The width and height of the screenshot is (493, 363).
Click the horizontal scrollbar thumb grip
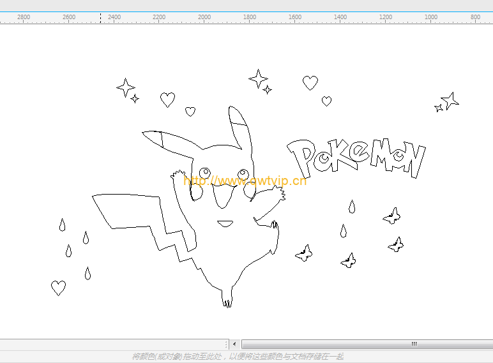pyautogui.click(x=414, y=344)
